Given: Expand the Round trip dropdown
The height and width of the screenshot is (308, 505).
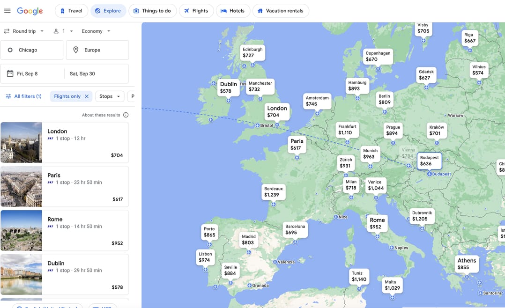Looking at the screenshot, I should click(x=24, y=31).
